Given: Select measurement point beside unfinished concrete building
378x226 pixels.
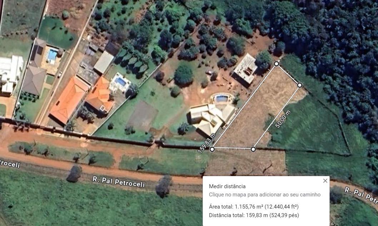Looking at the screenshot, I should [x=277, y=64].
